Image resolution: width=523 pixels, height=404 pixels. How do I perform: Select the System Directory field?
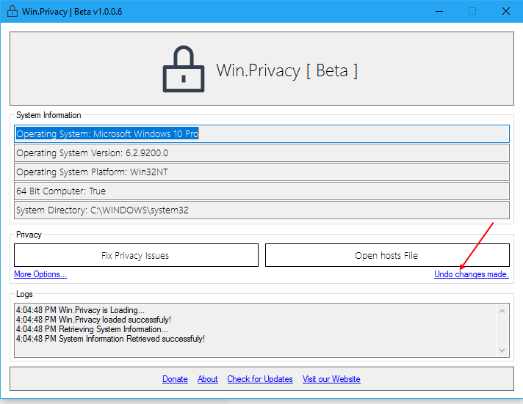[261, 210]
